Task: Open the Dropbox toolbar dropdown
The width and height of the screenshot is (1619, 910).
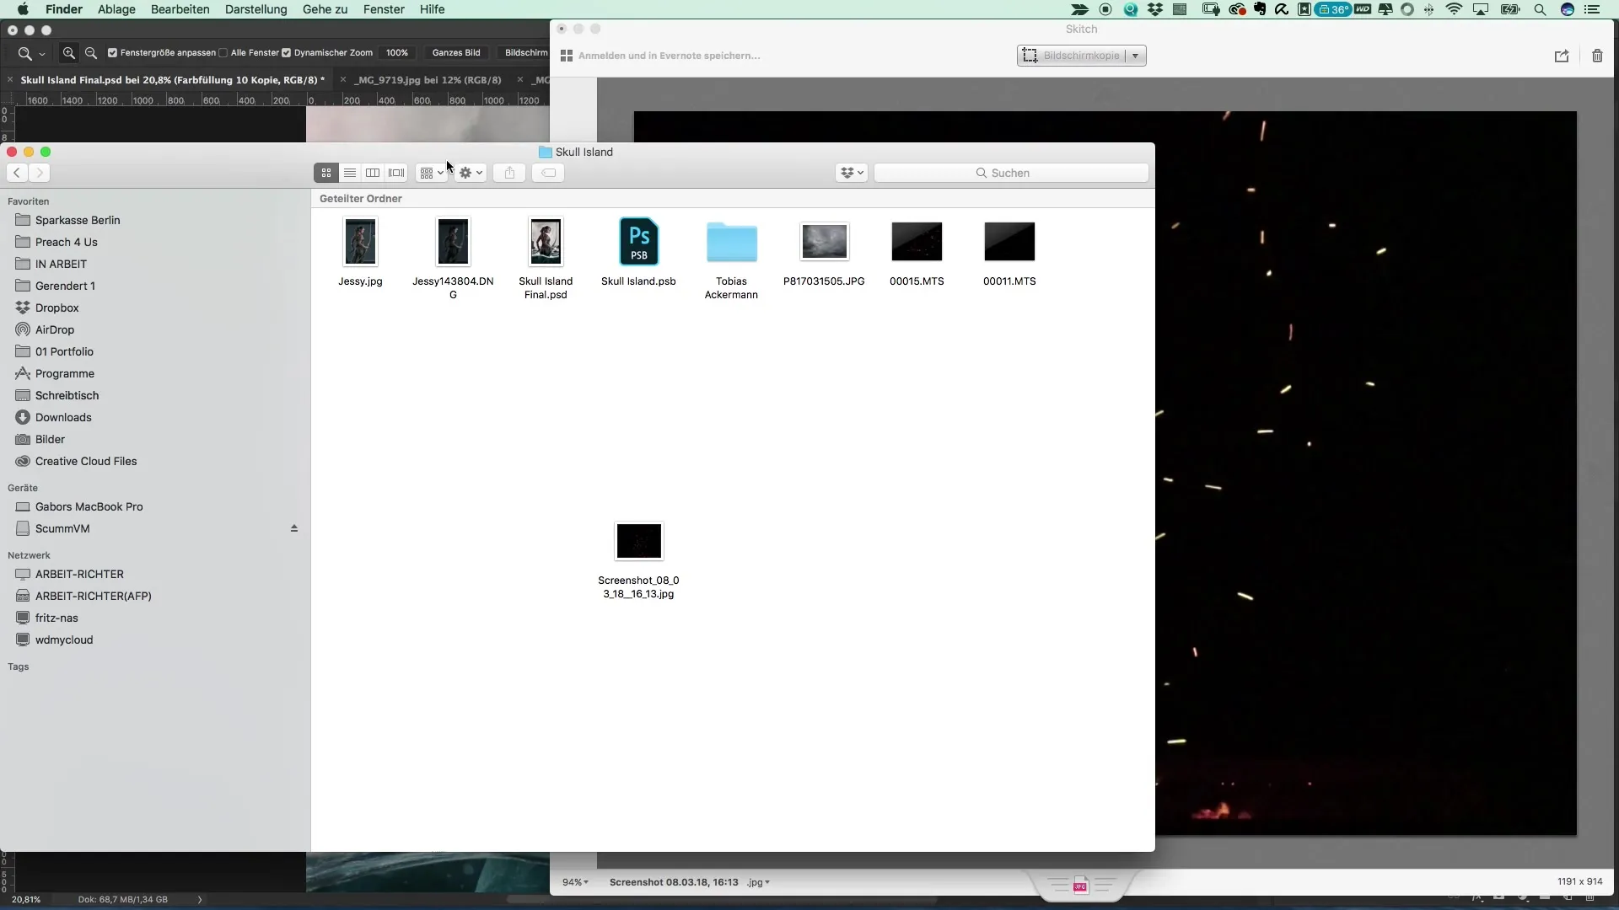Action: (x=852, y=173)
